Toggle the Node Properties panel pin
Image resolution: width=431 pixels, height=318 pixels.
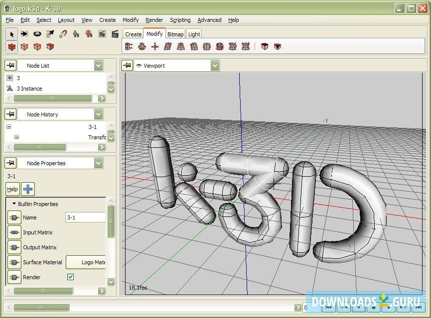[11, 163]
